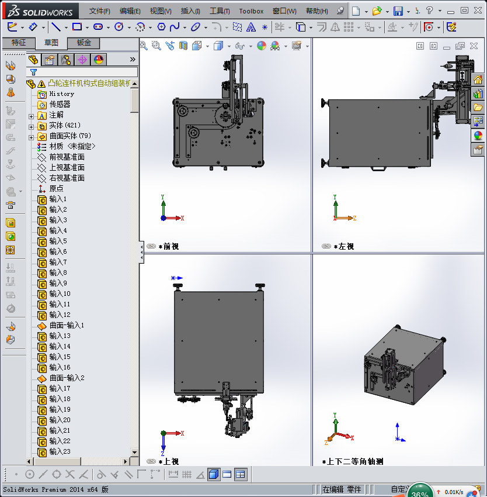Select the Mirror Entities tool
Viewport: 487px width, 497px height.
tap(335, 27)
